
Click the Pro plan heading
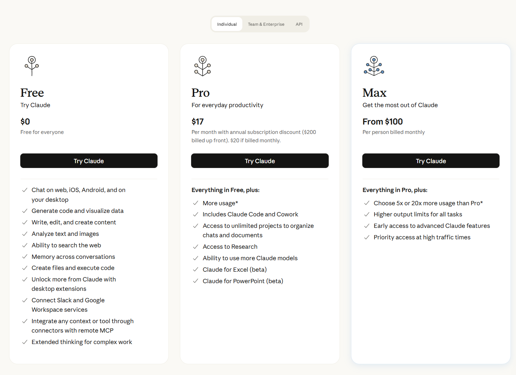point(200,93)
